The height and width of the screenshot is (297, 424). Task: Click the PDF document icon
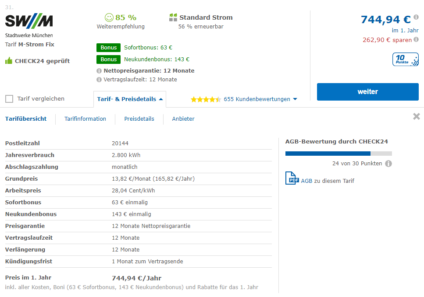coord(292,178)
